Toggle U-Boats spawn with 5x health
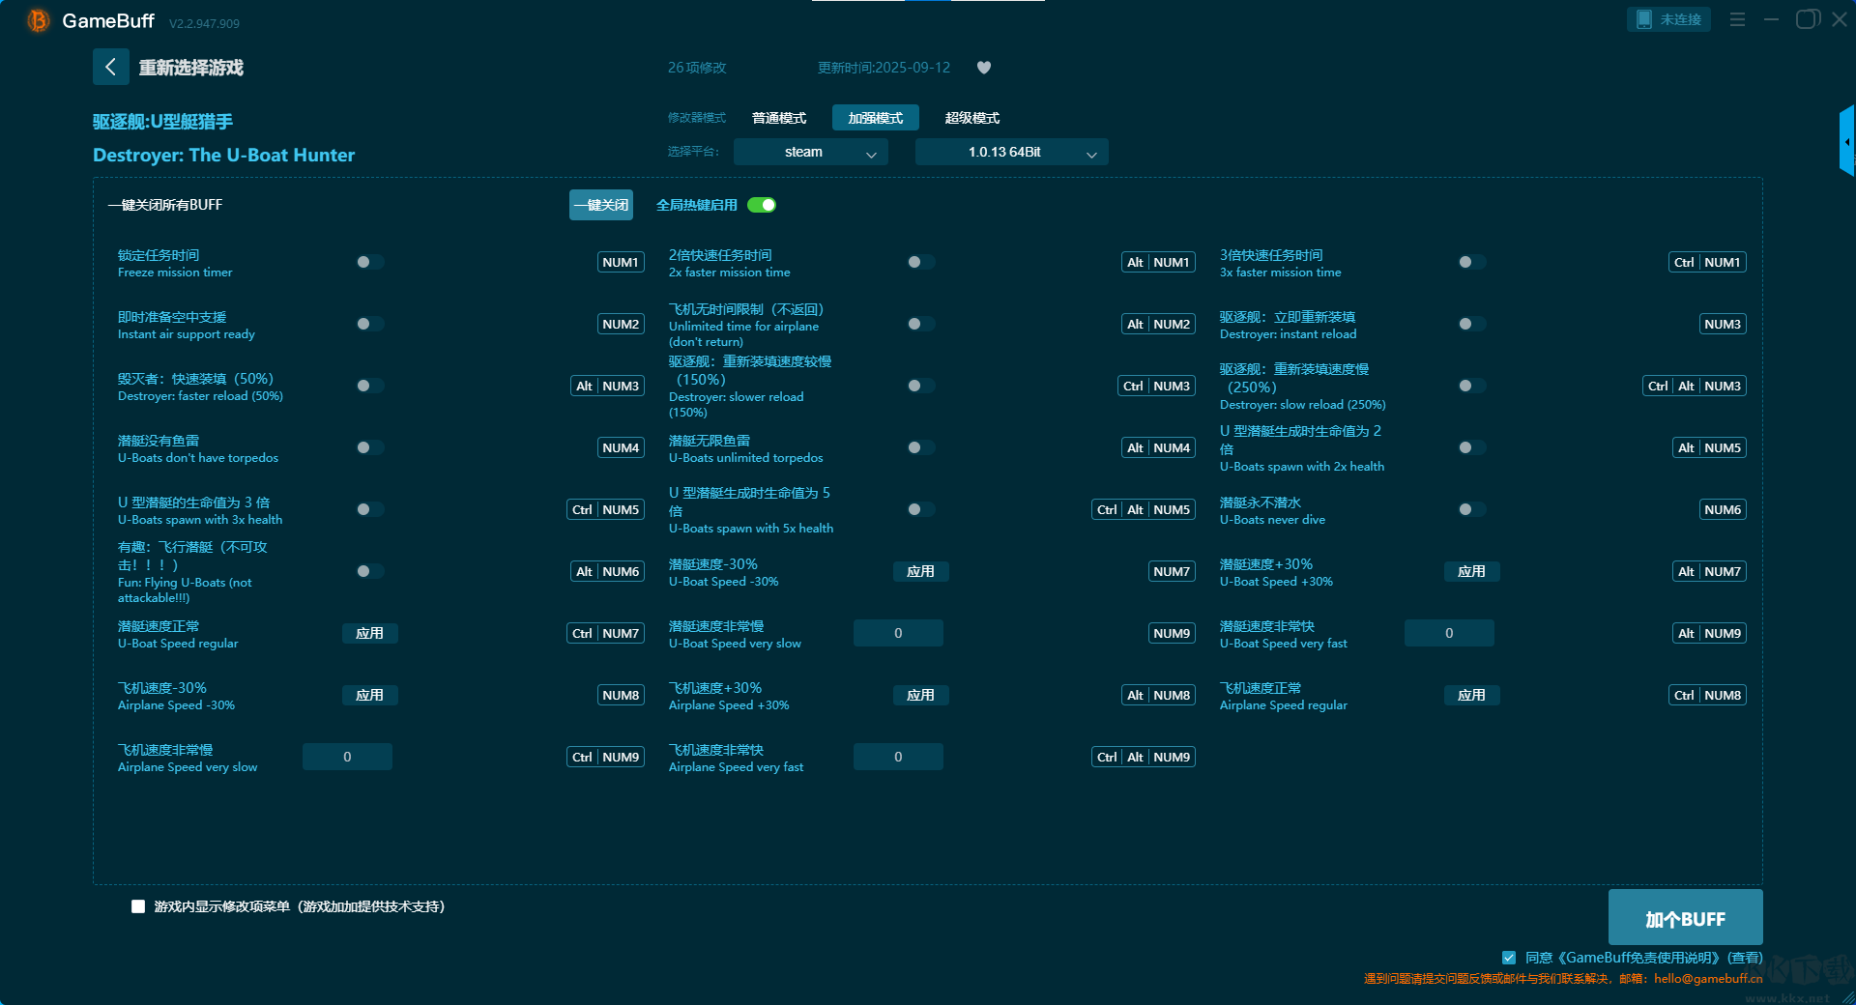Viewport: 1856px width, 1005px height. (x=921, y=509)
